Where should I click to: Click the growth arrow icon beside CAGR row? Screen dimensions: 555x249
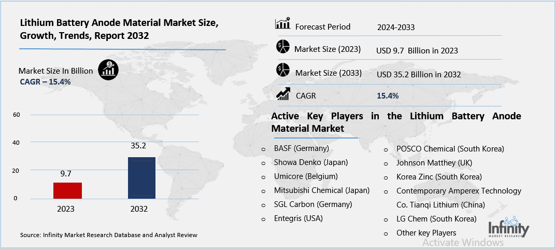[x=283, y=94]
